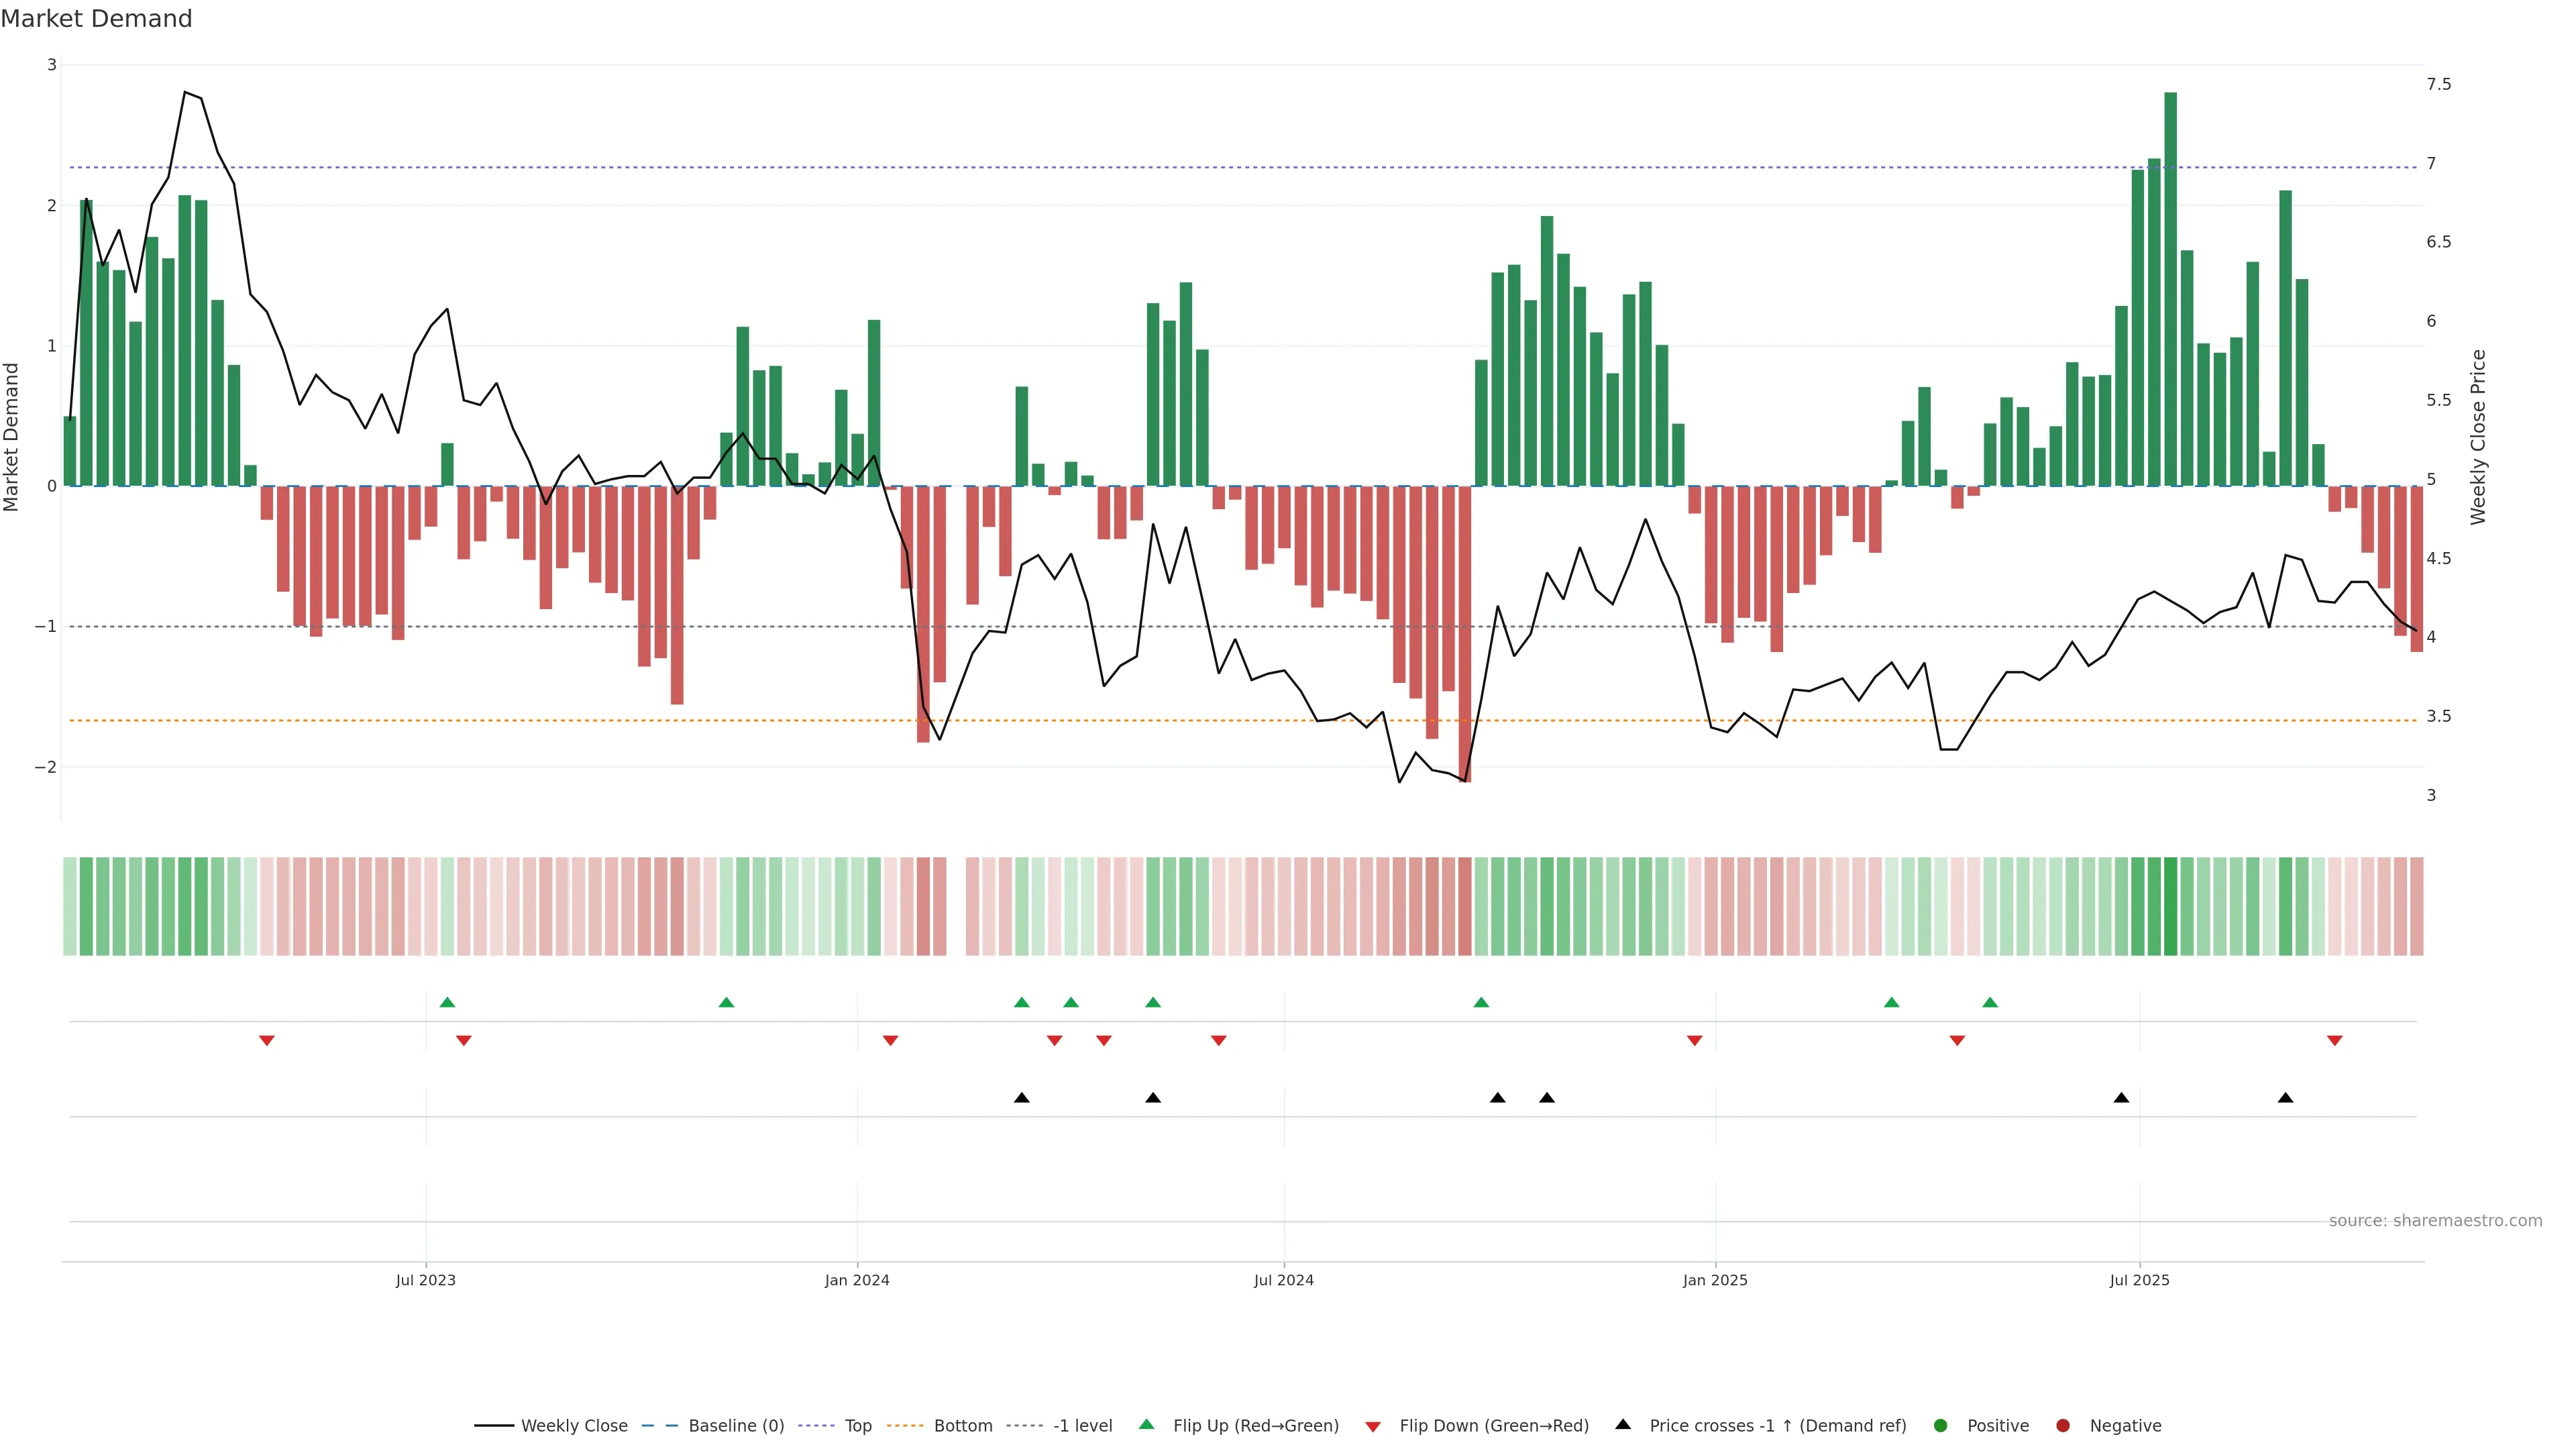Click the Market Demand chart title

96,19
